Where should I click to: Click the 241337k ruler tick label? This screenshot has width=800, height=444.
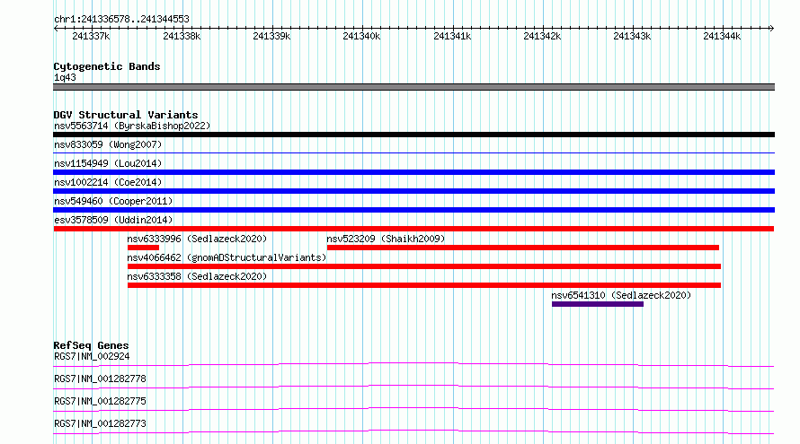click(91, 36)
